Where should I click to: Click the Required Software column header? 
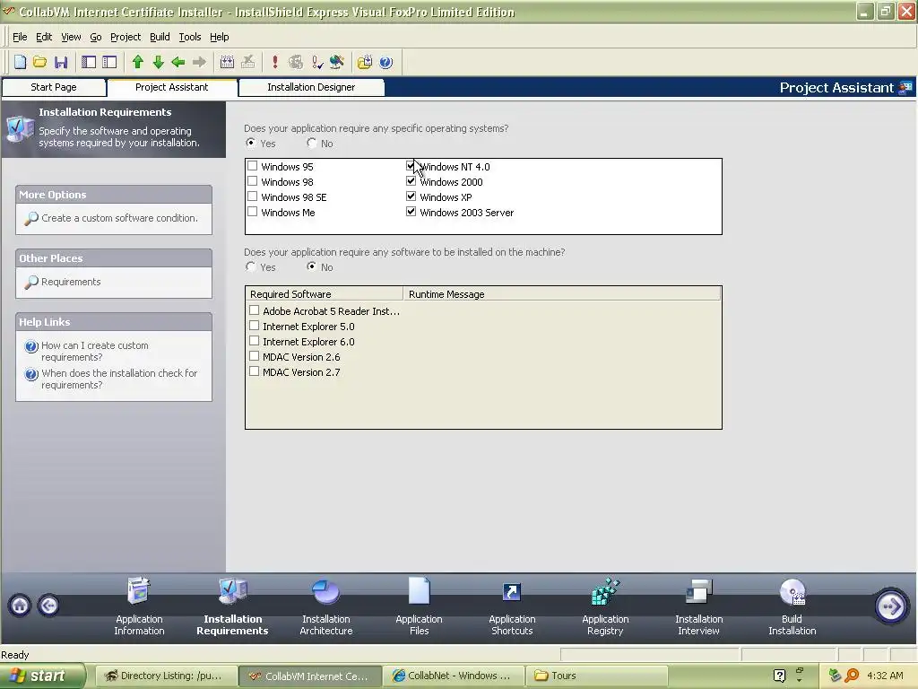click(325, 294)
